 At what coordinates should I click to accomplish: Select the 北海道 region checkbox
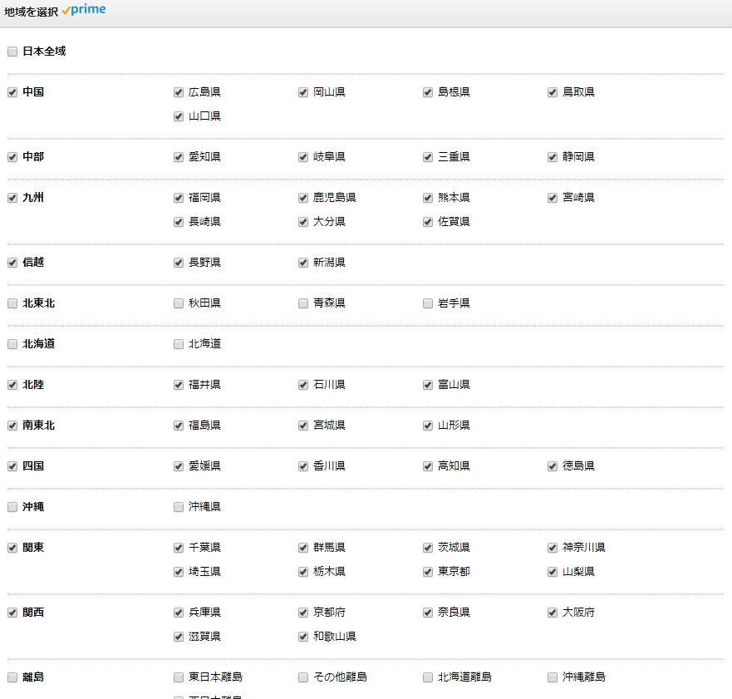[12, 344]
